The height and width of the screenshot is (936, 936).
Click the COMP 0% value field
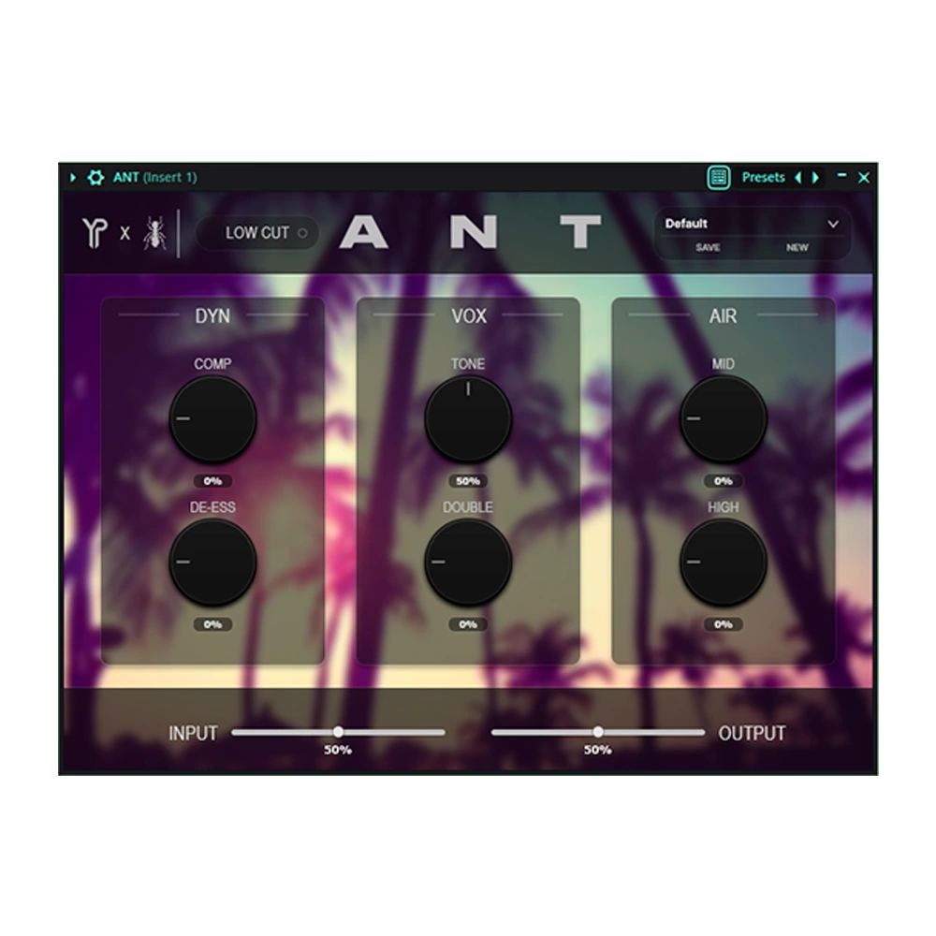(x=213, y=480)
